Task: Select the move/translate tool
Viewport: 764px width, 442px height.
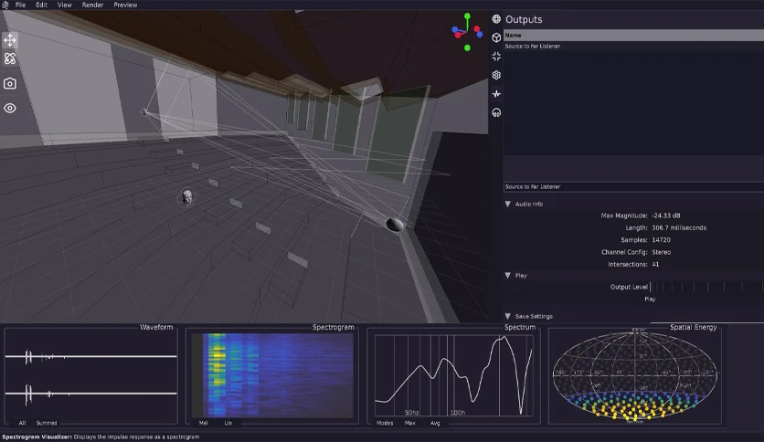Action: (x=10, y=40)
